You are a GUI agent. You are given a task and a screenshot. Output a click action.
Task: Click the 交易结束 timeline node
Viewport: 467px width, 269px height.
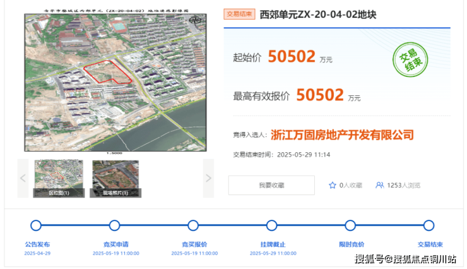point(429,225)
